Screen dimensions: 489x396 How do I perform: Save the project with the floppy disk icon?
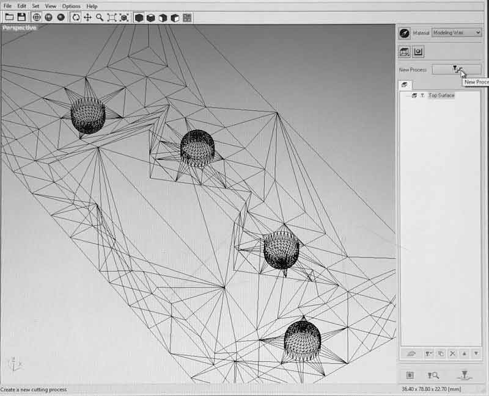click(21, 18)
